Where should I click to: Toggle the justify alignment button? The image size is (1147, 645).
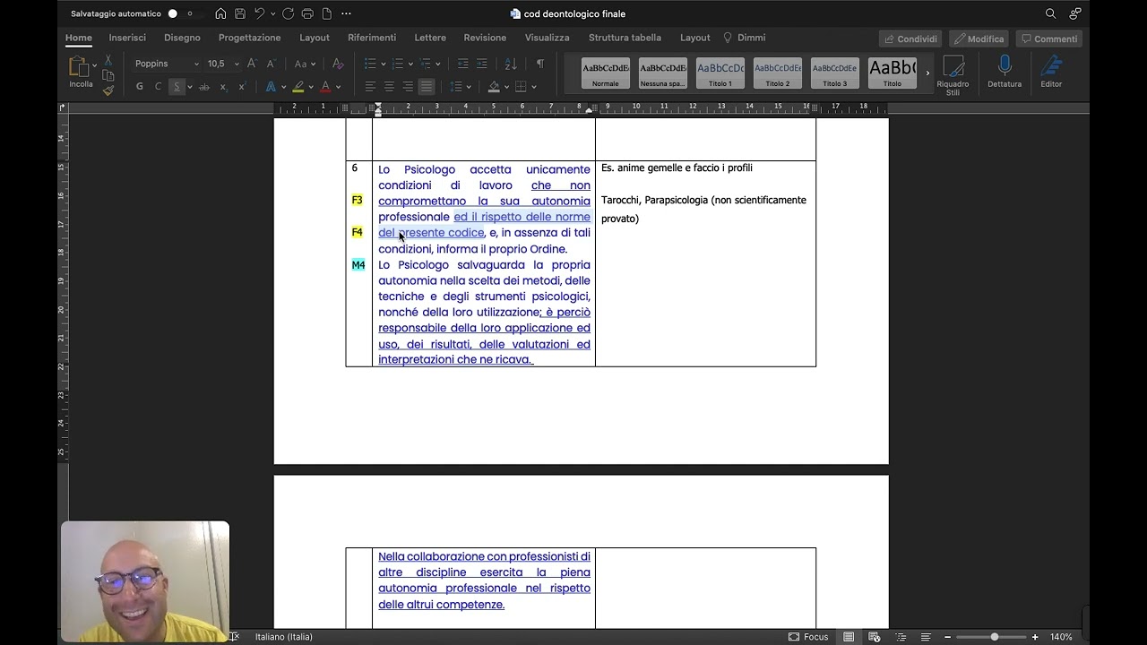point(427,87)
